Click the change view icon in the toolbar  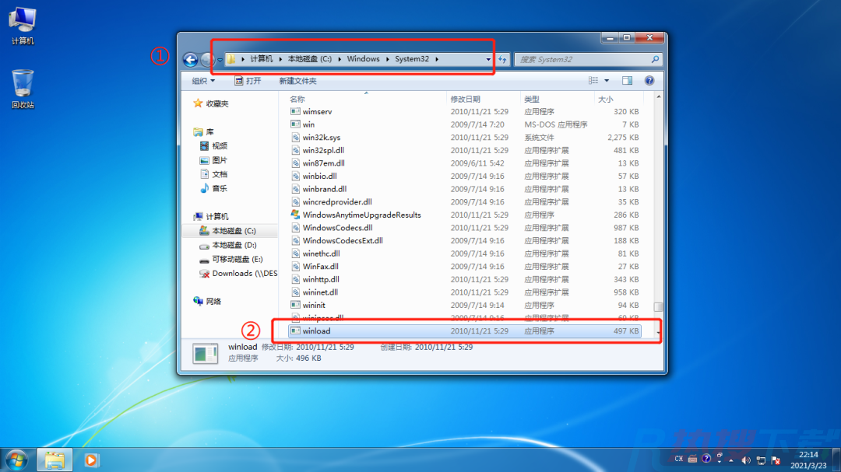coord(593,80)
